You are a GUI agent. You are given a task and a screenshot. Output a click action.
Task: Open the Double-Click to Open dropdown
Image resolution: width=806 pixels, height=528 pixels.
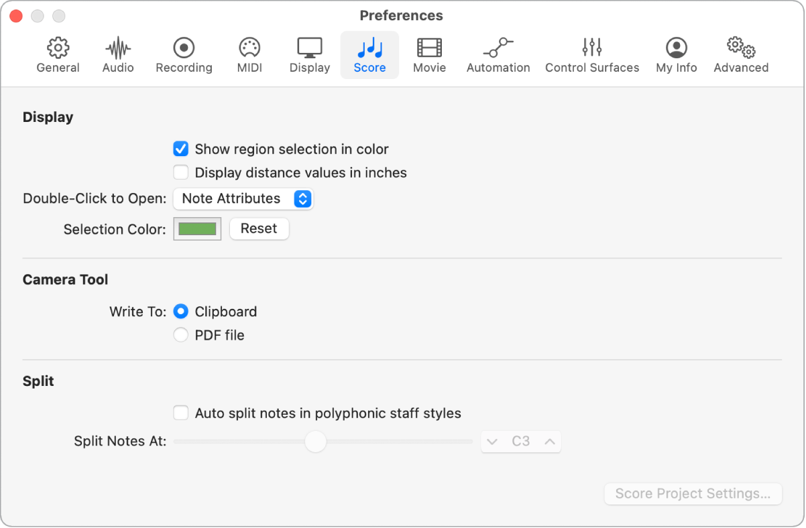pos(243,199)
